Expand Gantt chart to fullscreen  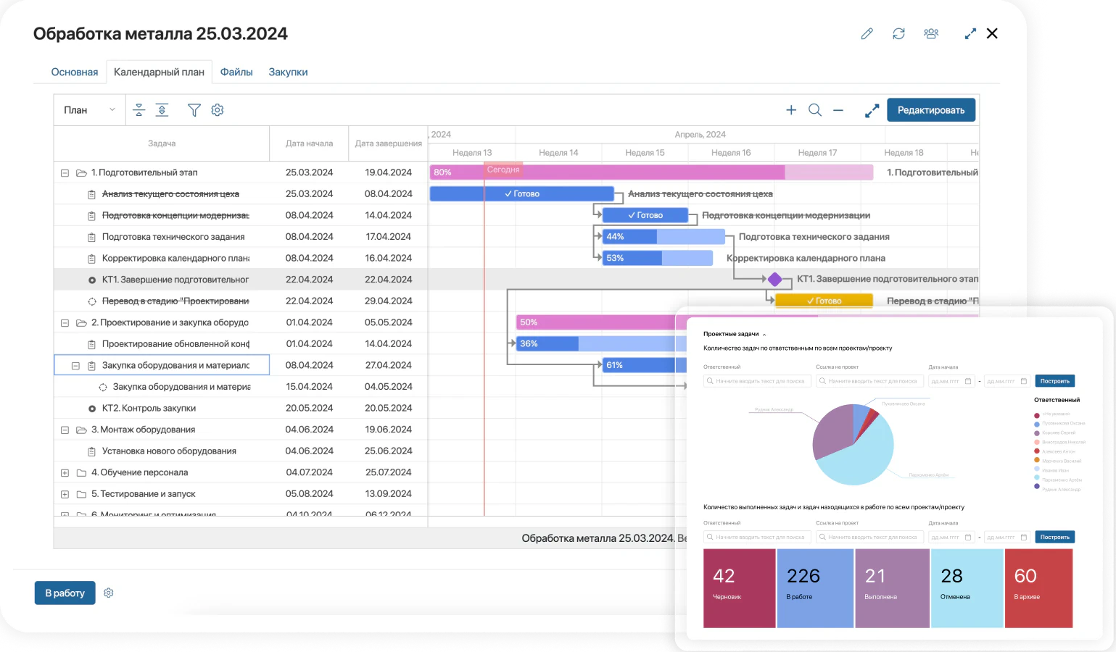(872, 110)
